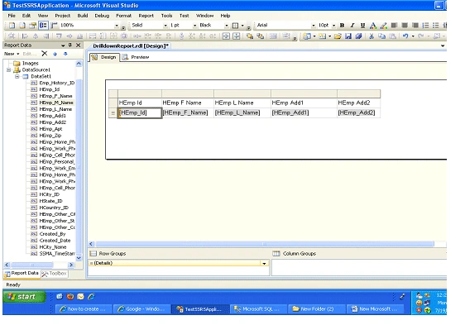Viewport: 465px width, 325px height.
Task: Click the outside borders icon
Action: tap(235, 26)
